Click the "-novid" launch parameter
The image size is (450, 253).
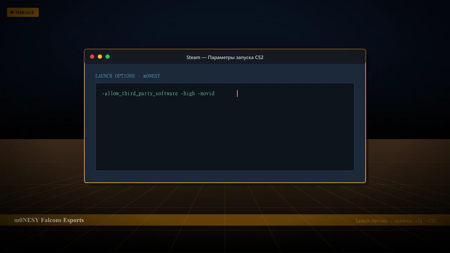tap(206, 93)
